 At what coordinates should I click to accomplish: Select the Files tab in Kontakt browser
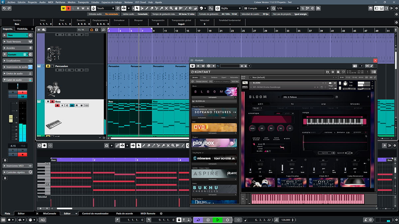tap(204, 77)
